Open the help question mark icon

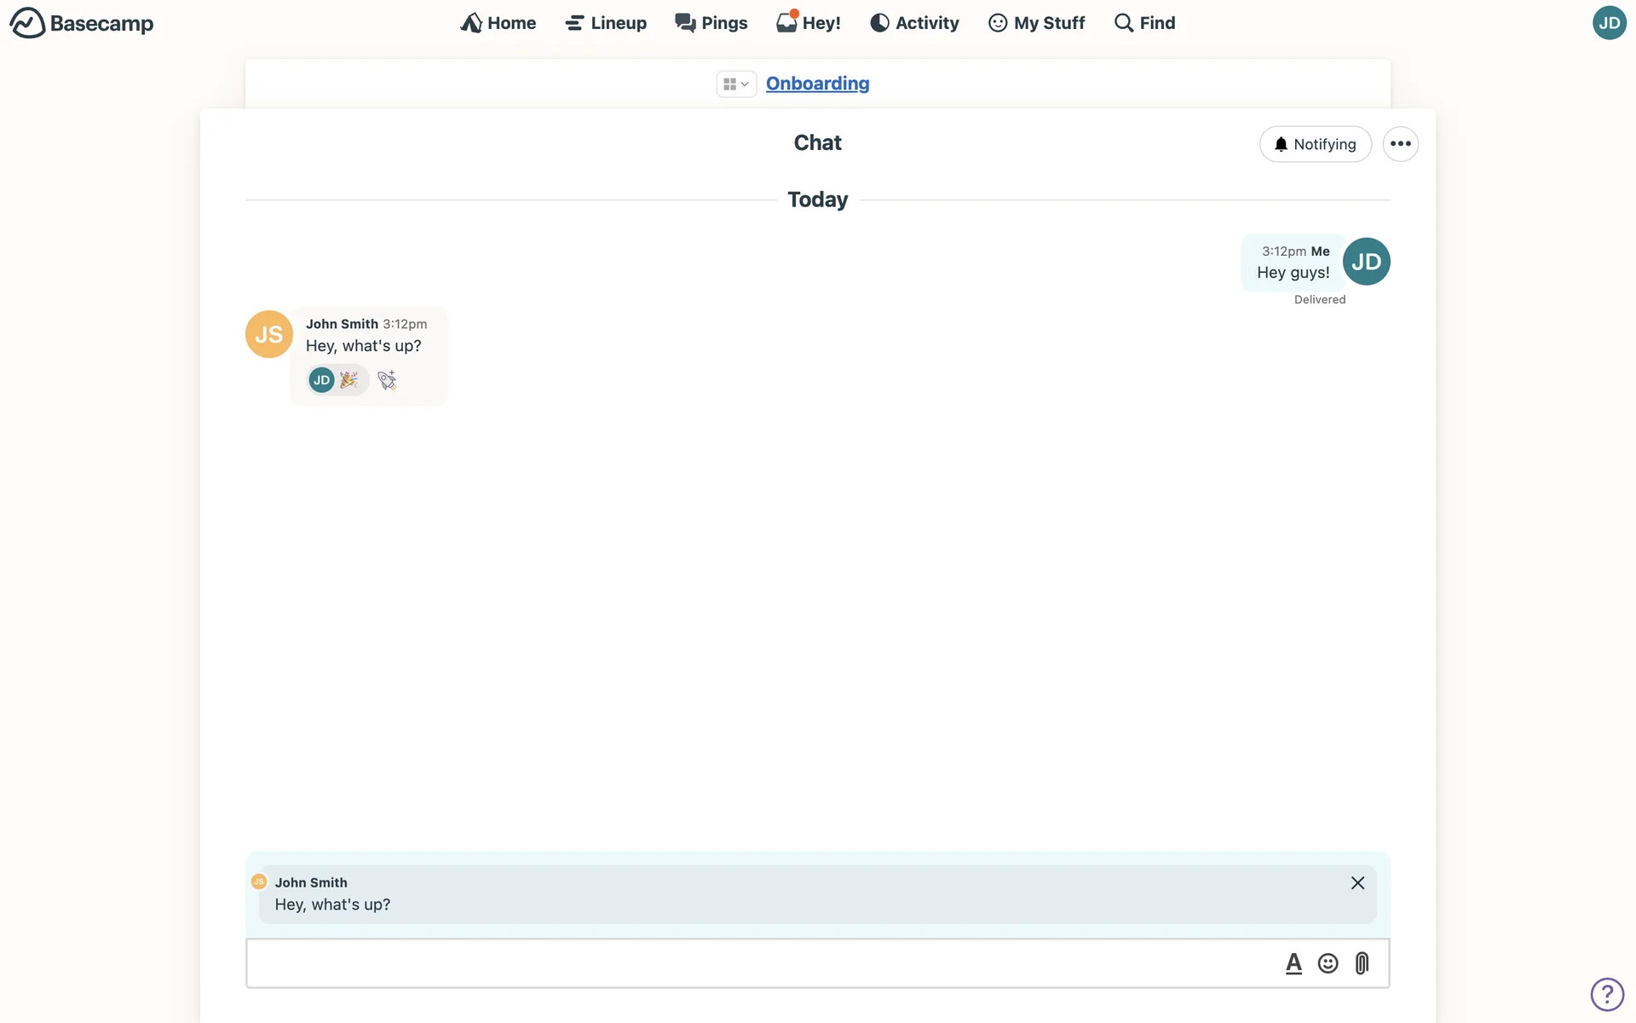1607,994
